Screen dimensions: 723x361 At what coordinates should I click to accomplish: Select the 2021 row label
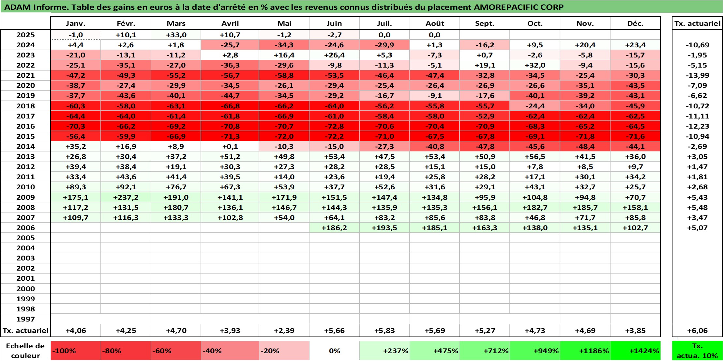point(25,75)
